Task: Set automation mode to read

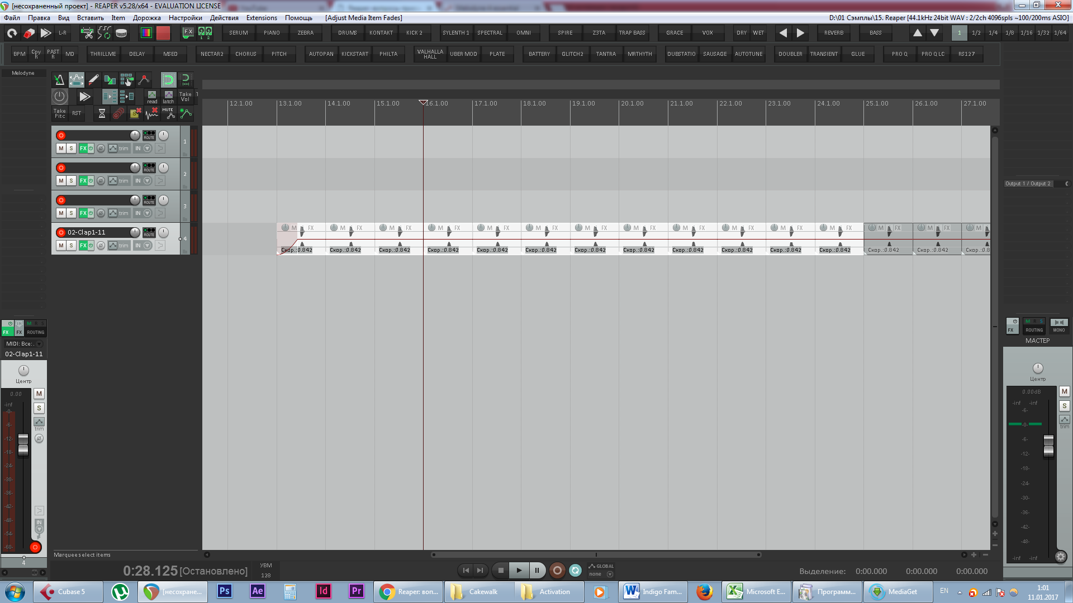Action: tap(152, 97)
